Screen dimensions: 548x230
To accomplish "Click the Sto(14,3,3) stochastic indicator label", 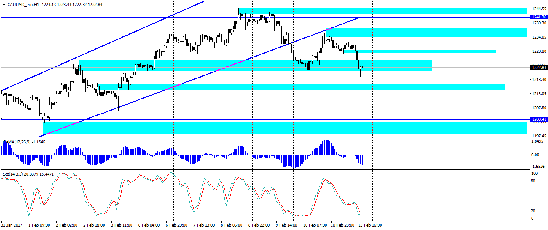I will [14, 174].
